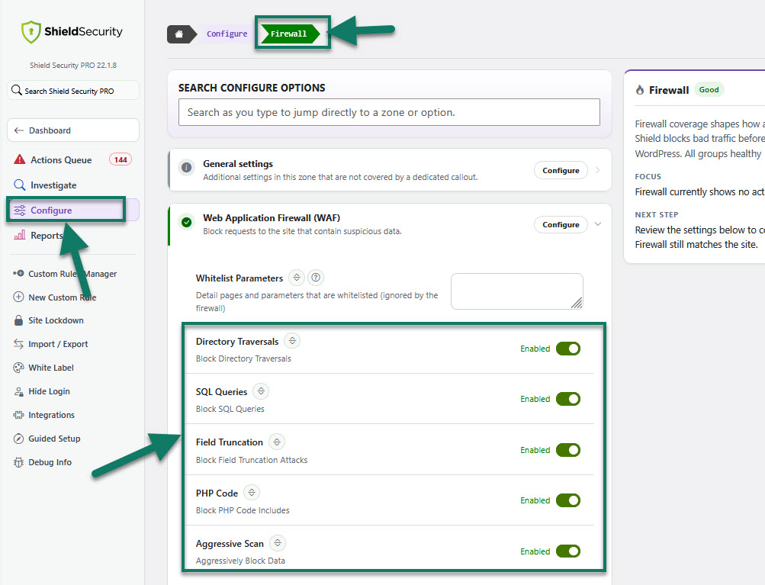This screenshot has width=765, height=585.
Task: Click the green check icon beside WAF
Action: click(x=186, y=222)
